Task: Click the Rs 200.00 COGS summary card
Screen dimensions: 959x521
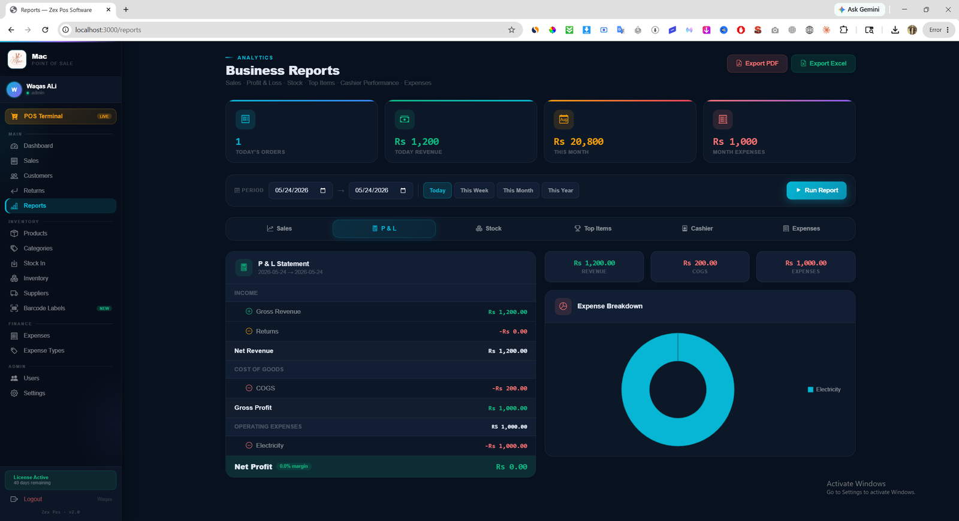Action: point(699,266)
